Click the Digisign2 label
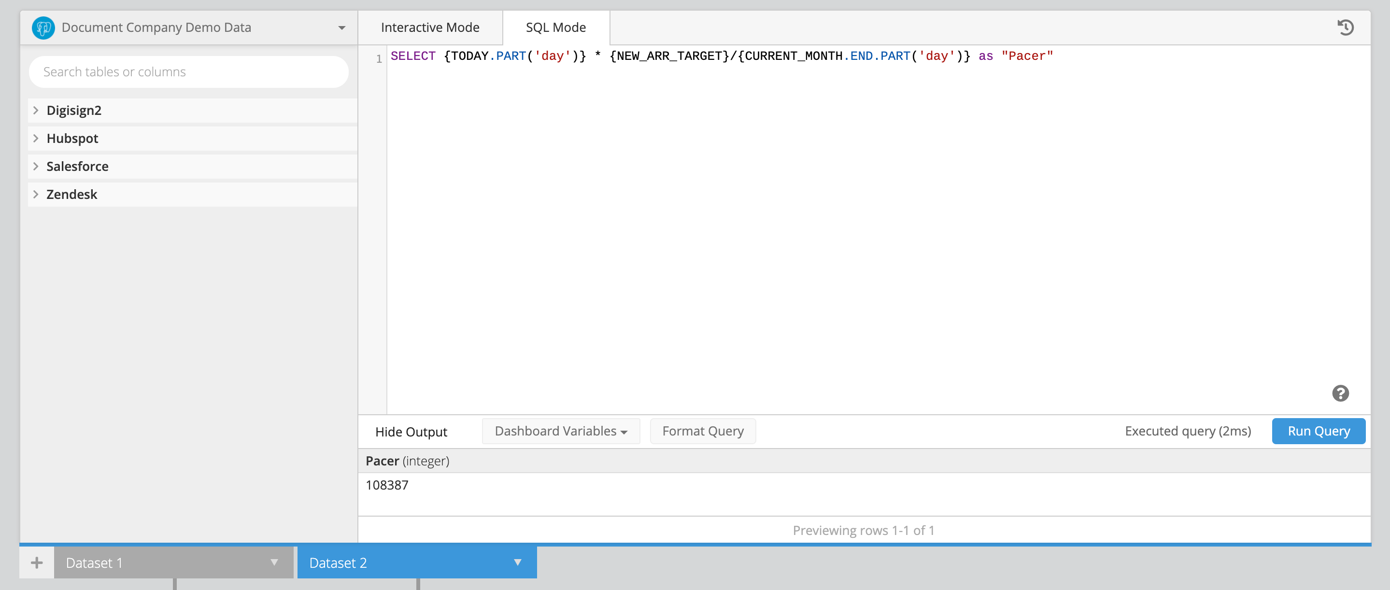1390x590 pixels. [74, 110]
